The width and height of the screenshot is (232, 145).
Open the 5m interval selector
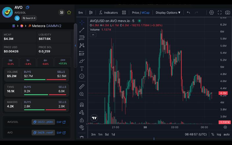(x=81, y=12)
